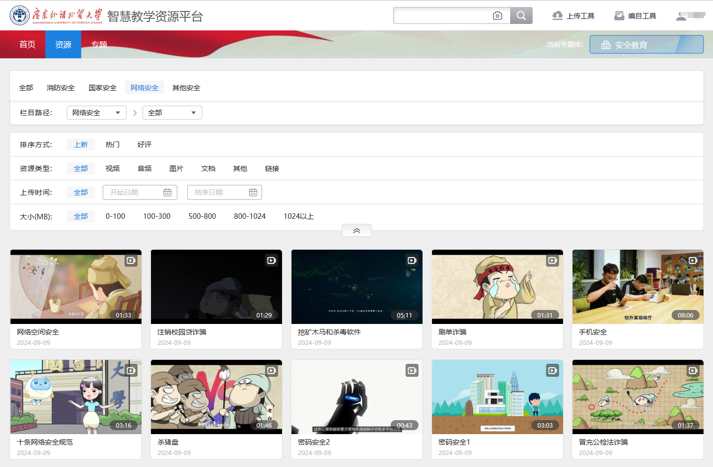Open the 刷单诈骗 video title link
This screenshot has height=467, width=713.
coord(452,332)
